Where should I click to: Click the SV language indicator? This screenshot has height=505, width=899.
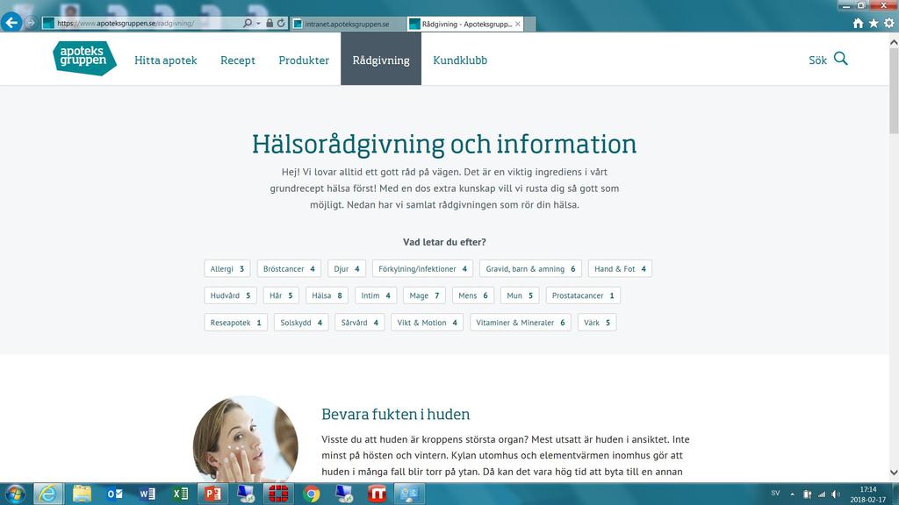pyautogui.click(x=775, y=493)
